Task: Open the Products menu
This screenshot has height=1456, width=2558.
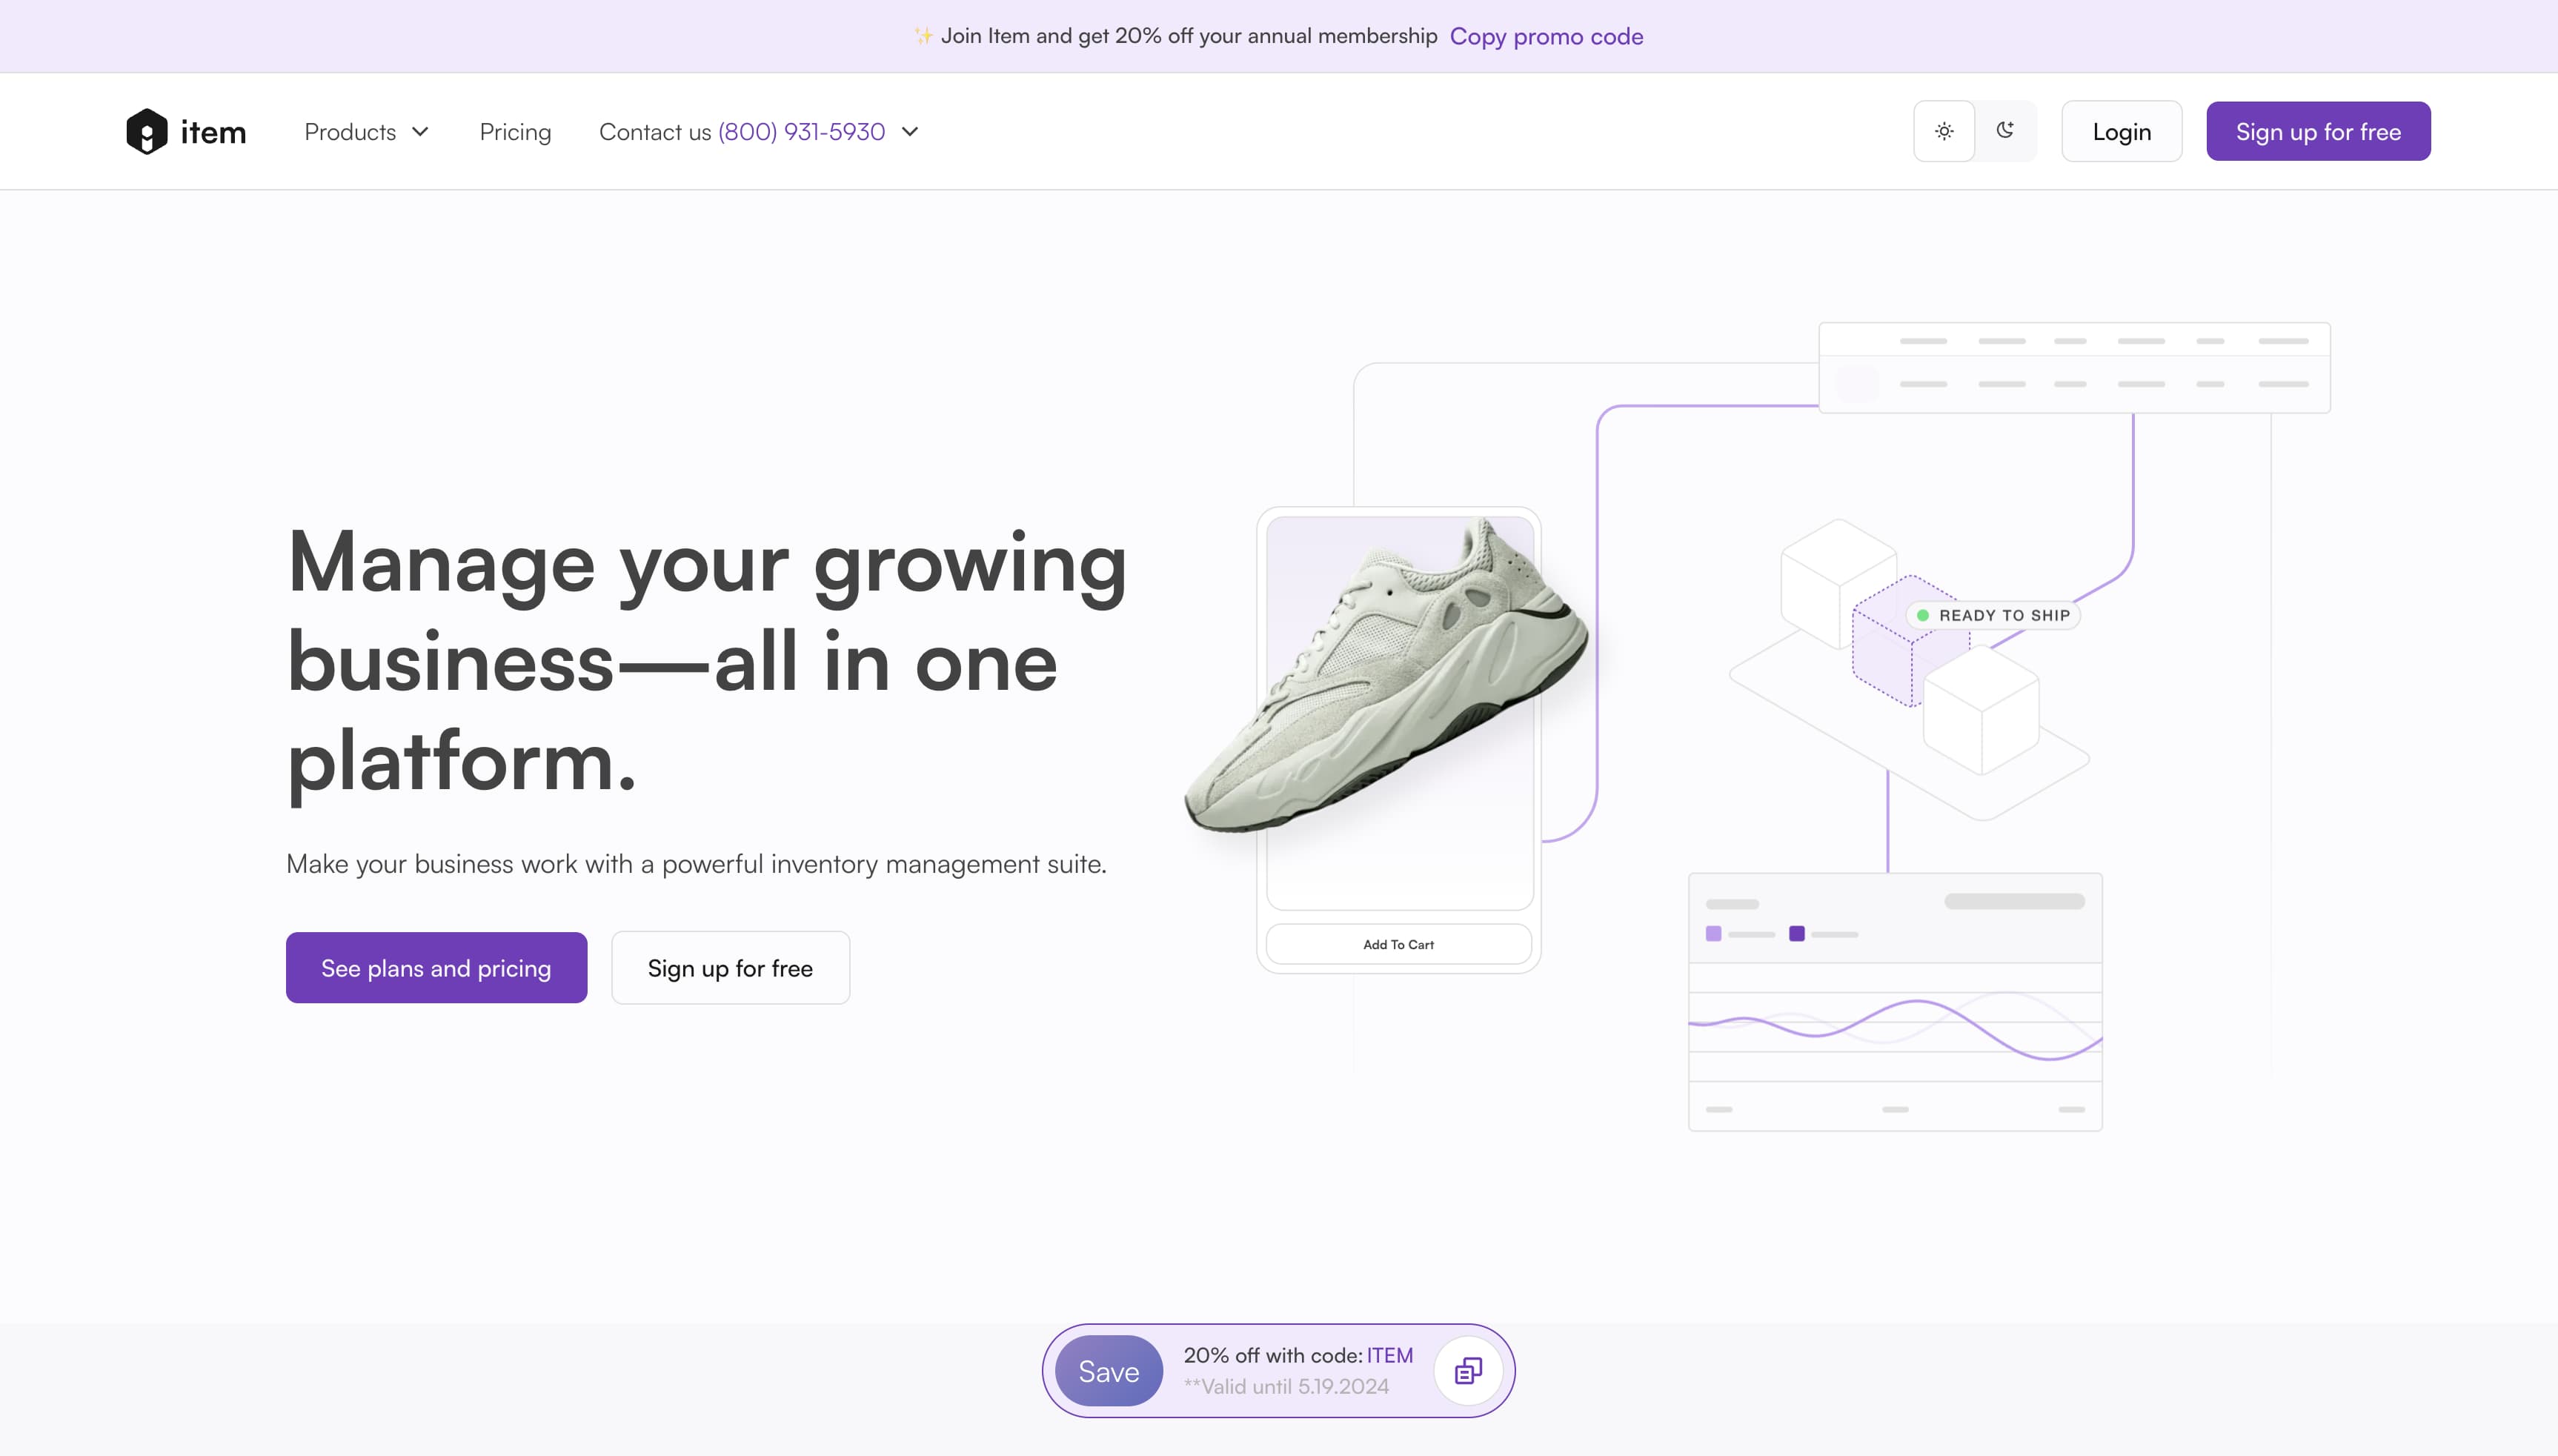Action: [350, 132]
